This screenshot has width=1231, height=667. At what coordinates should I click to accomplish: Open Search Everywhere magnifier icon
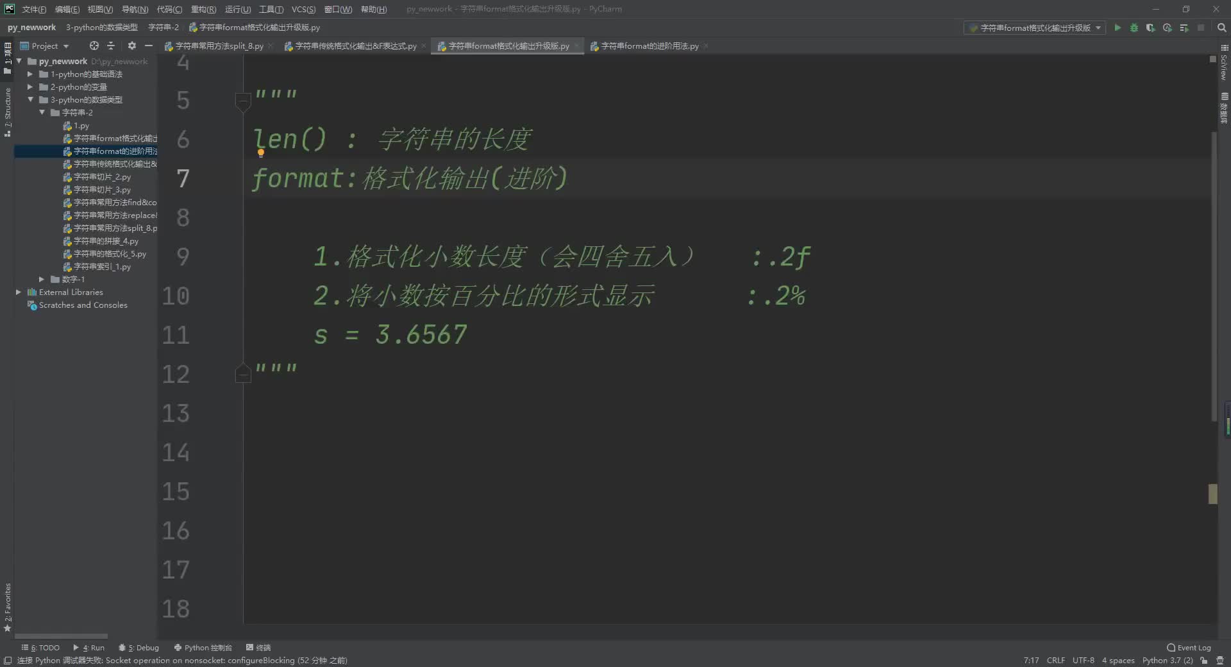[x=1221, y=28]
